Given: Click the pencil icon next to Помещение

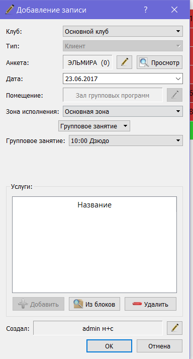Looking at the screenshot, I should click(x=175, y=95).
